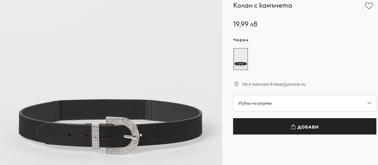This screenshot has width=378, height=165.
Task: Click the product title Колан с камъчета
Action: (x=263, y=5)
